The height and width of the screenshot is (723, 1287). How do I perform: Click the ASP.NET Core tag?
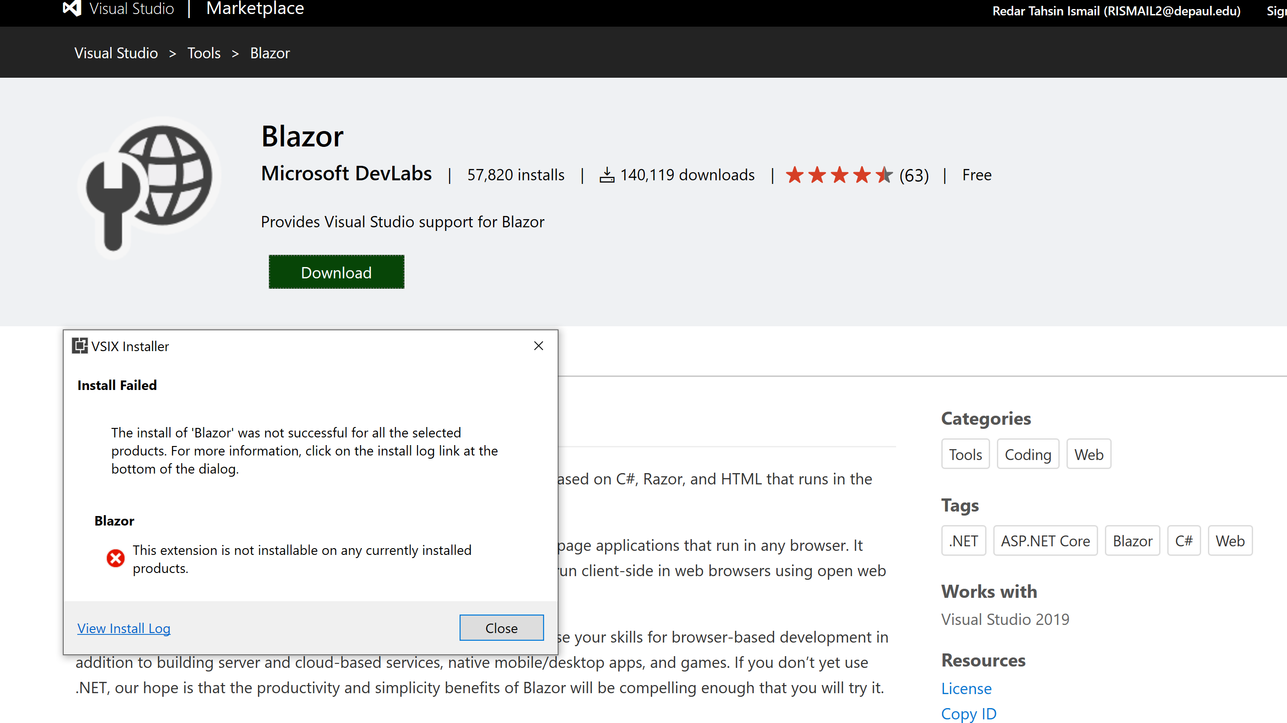(x=1045, y=540)
